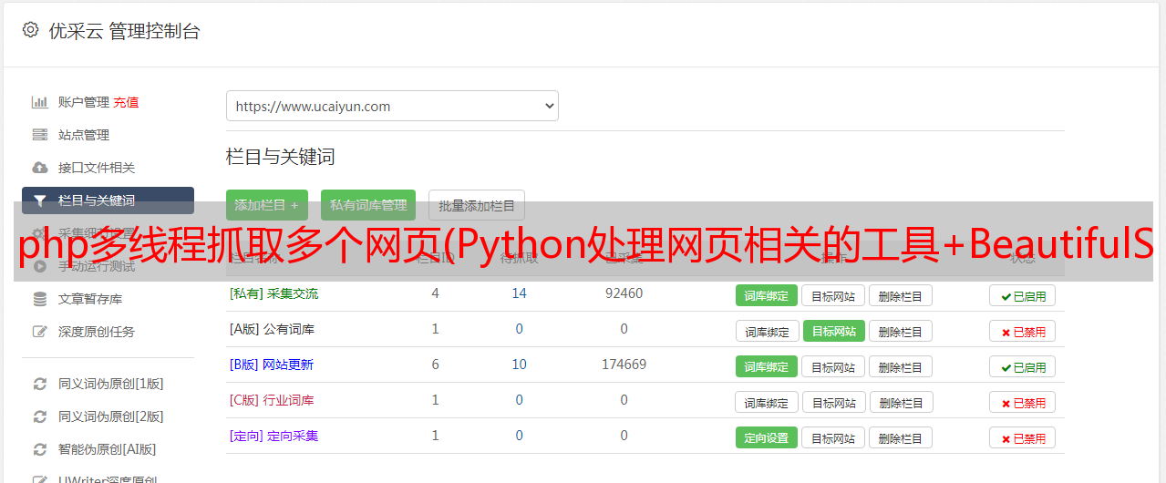This screenshot has height=483, width=1166.
Task: Click the 栏目与关键词 page heading
Action: coord(281,157)
